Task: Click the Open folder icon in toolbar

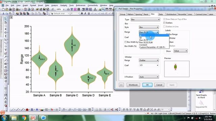Action: [37, 9]
